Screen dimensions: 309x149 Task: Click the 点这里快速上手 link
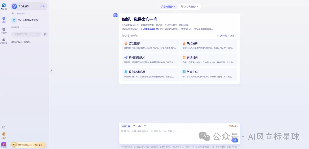(151, 29)
